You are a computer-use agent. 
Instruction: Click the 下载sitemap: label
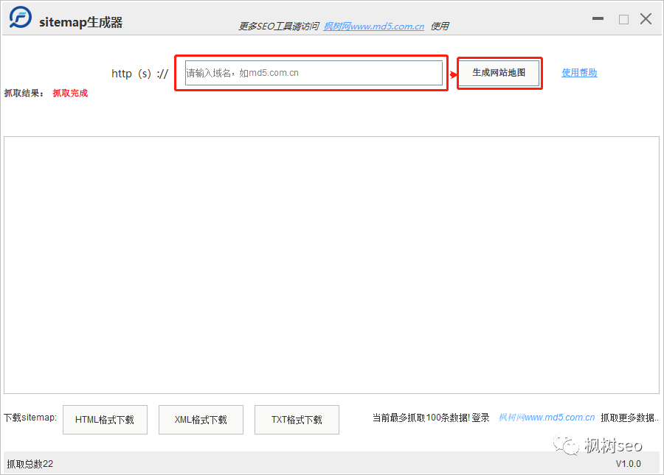(x=30, y=418)
